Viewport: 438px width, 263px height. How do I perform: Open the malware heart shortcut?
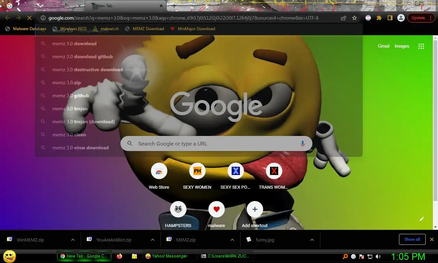(x=216, y=215)
